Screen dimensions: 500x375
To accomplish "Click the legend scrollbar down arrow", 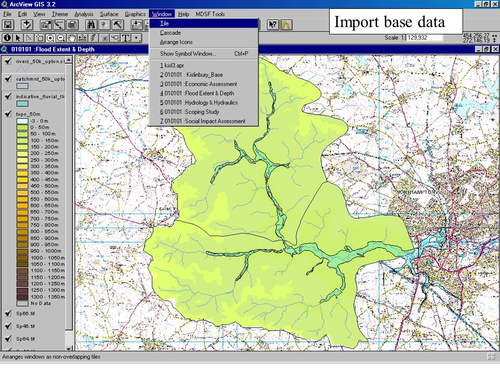I will (x=69, y=348).
